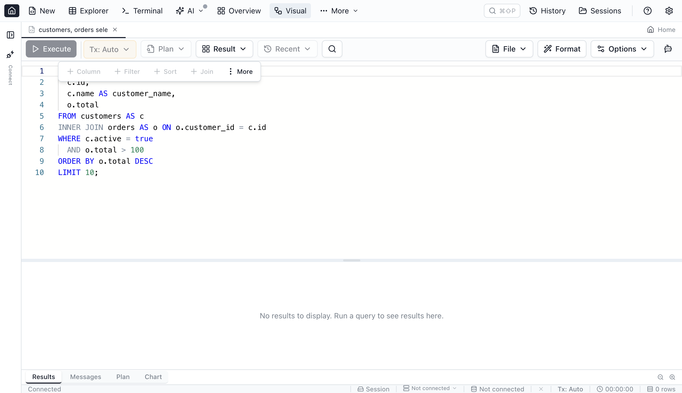Zoom out results with minus magnifier

[x=661, y=377]
